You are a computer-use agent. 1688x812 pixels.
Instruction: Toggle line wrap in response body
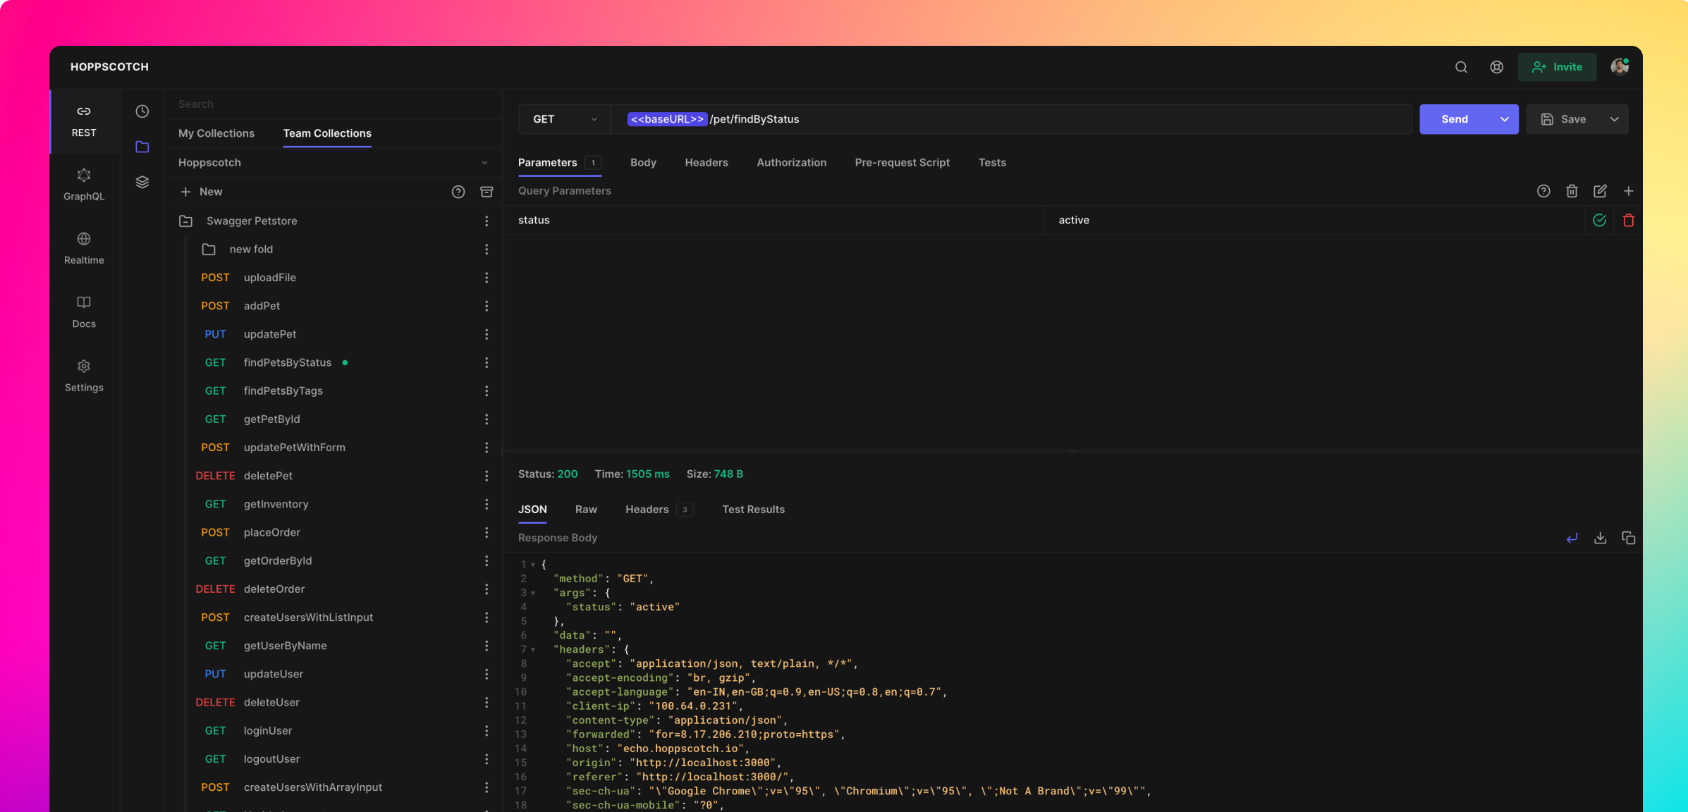(1572, 538)
